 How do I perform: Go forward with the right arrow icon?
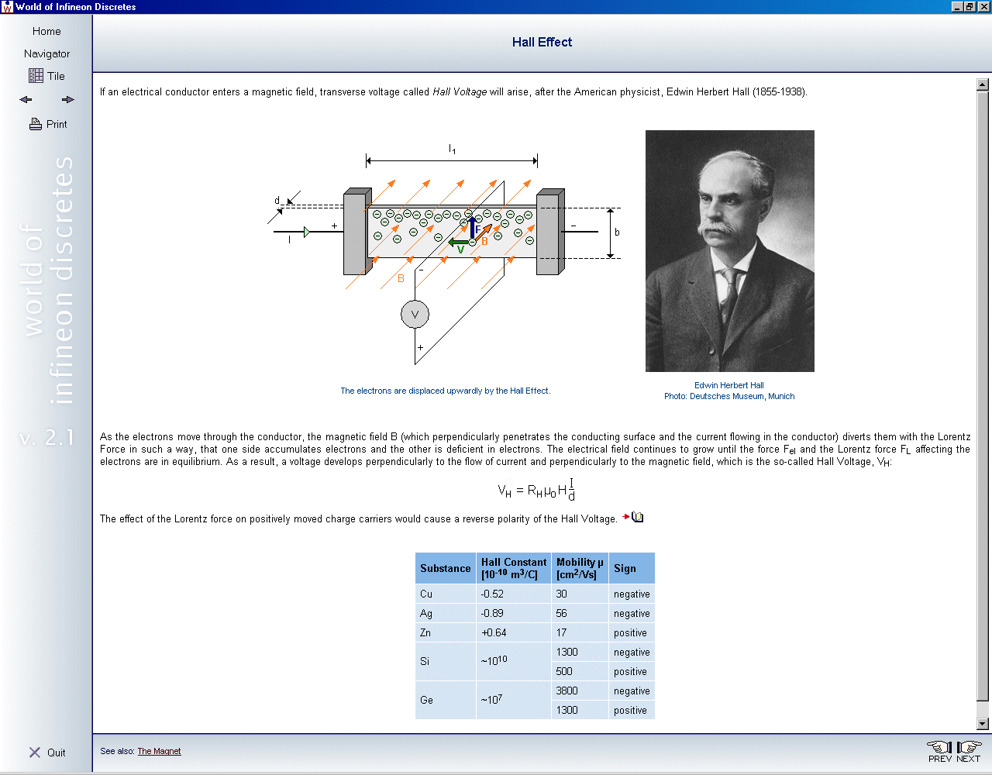pyautogui.click(x=67, y=100)
